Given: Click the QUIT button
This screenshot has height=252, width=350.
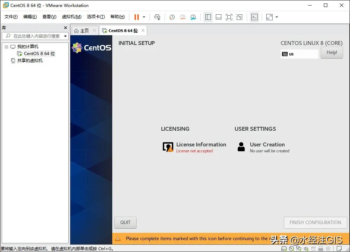Looking at the screenshot, I should 125,222.
